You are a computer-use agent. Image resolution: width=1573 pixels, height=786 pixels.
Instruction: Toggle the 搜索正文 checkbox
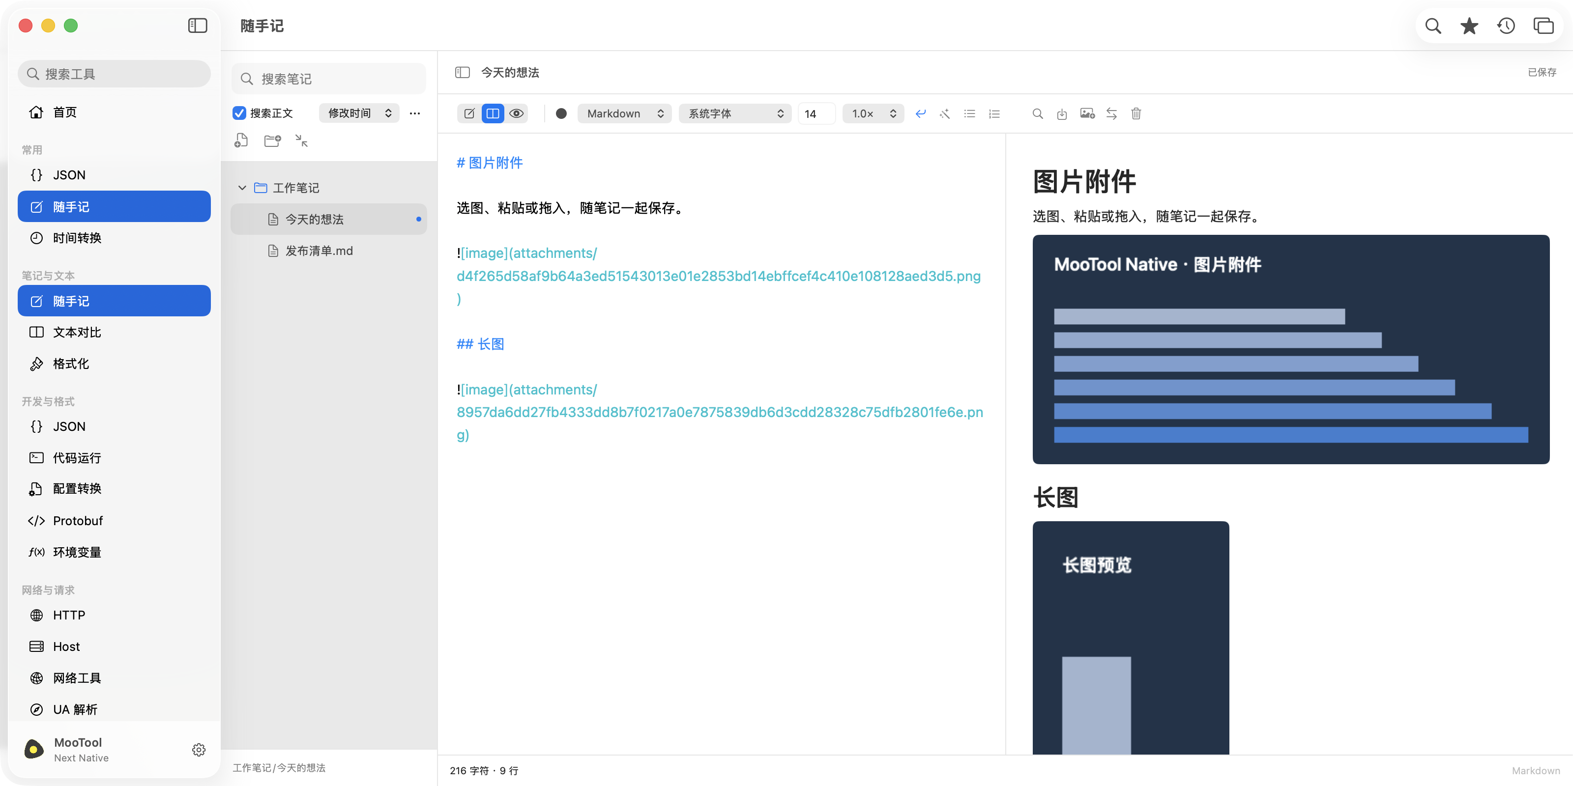pyautogui.click(x=239, y=113)
